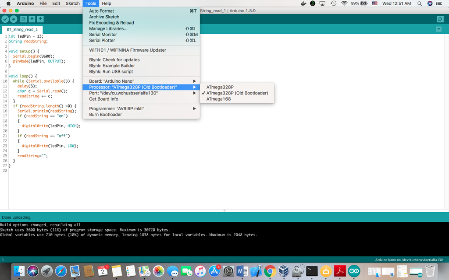Viewport: 449px width, 280px height.
Task: Select Blynk: Check for updates
Action: click(141, 59)
